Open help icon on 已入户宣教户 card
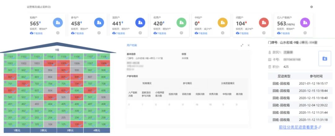Screen dimensions: 335x136 [x=305, y=33]
